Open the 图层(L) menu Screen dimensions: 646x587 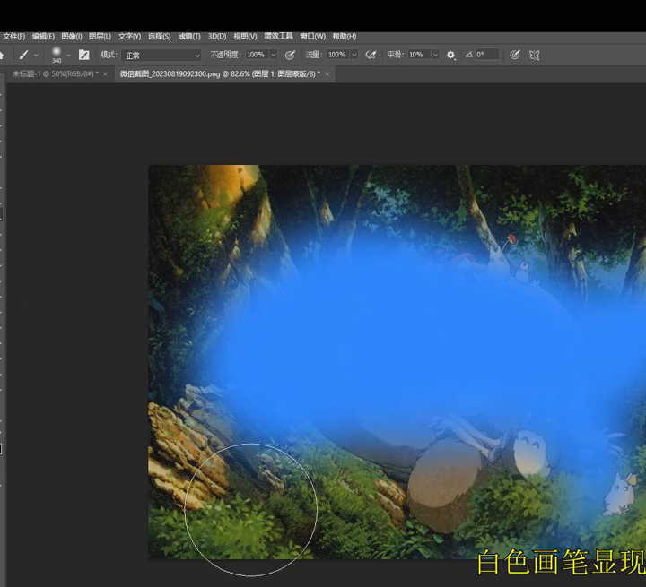100,37
